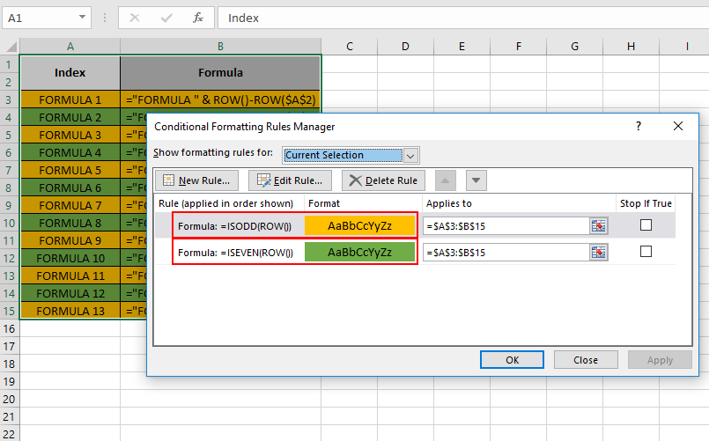The image size is (709, 441).
Task: Click the Insert Function fx icon
Action: 197,18
